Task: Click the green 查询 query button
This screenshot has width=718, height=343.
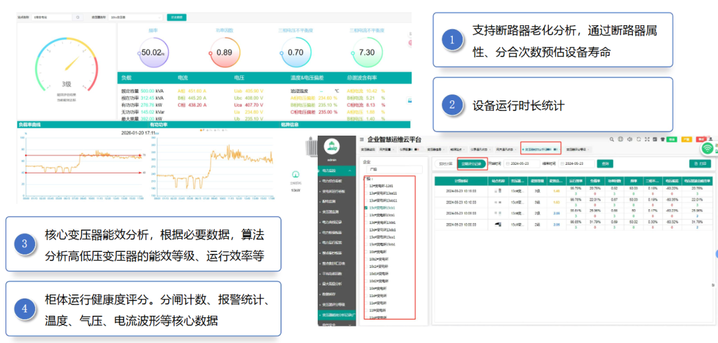Action: tap(605, 164)
